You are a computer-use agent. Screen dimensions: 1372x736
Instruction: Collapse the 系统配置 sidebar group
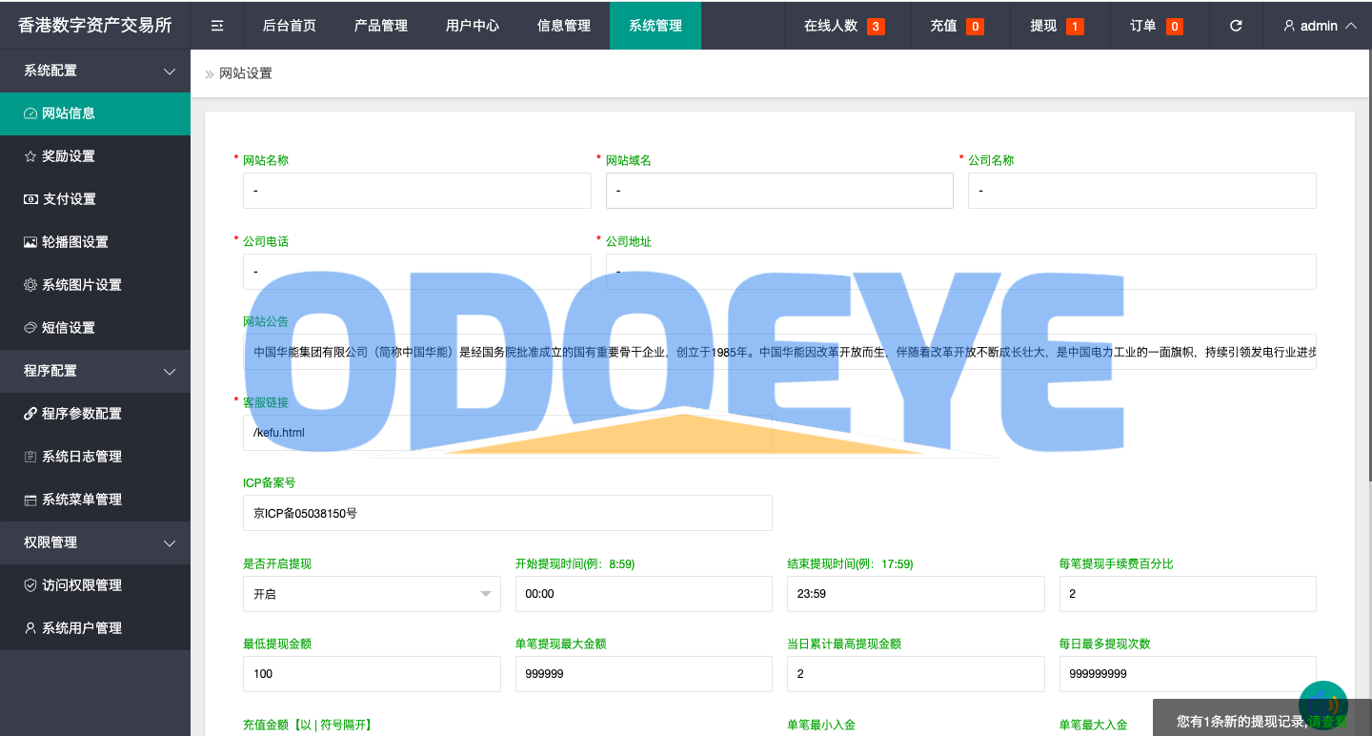[170, 72]
